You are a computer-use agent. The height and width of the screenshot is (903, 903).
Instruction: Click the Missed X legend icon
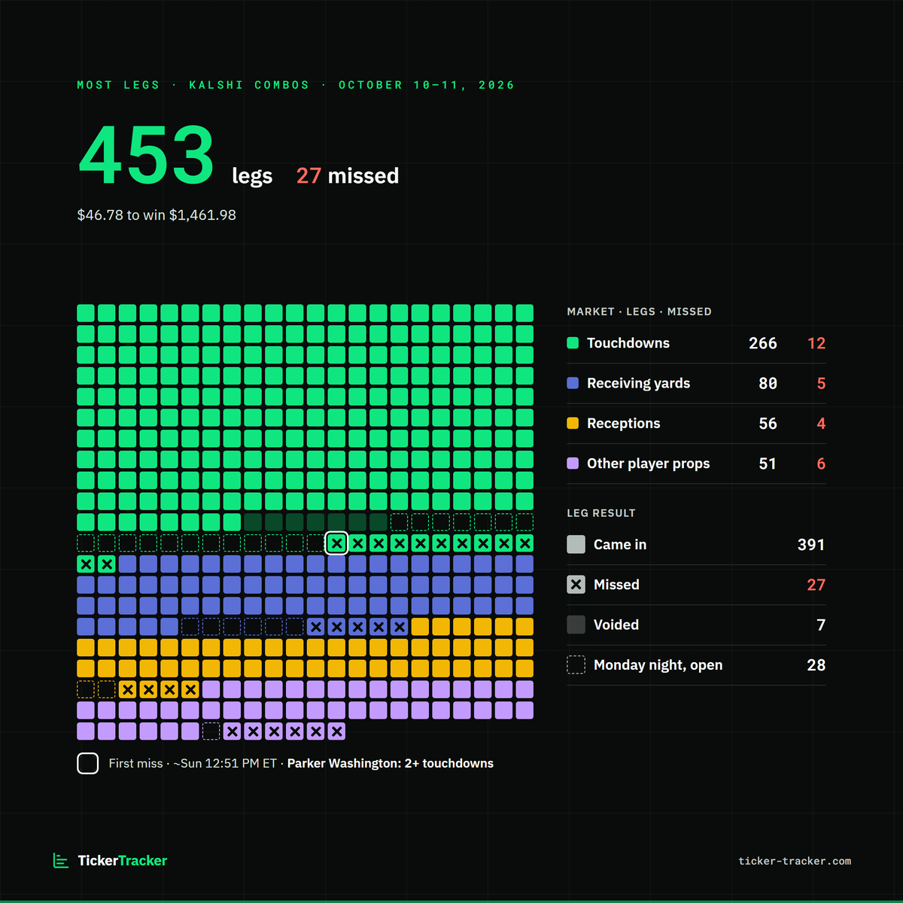[x=576, y=585]
